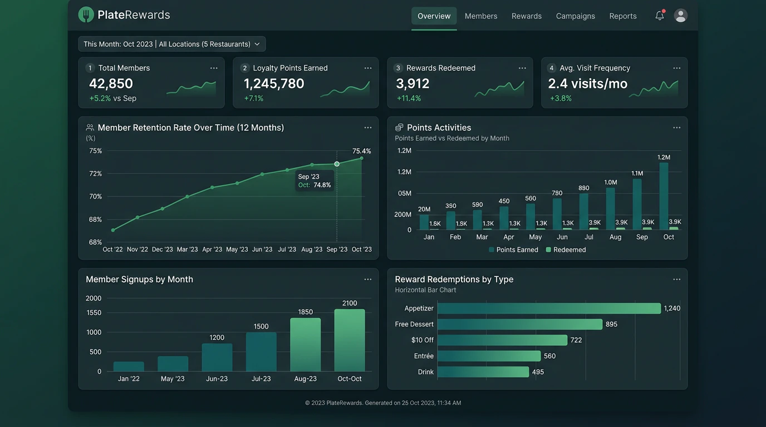Click the Aug-23 signups bar labeled 1850

pyautogui.click(x=306, y=345)
